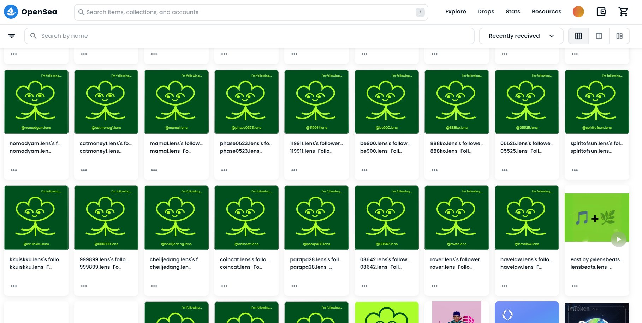Open the shopping cart
642x323 pixels.
tap(623, 12)
